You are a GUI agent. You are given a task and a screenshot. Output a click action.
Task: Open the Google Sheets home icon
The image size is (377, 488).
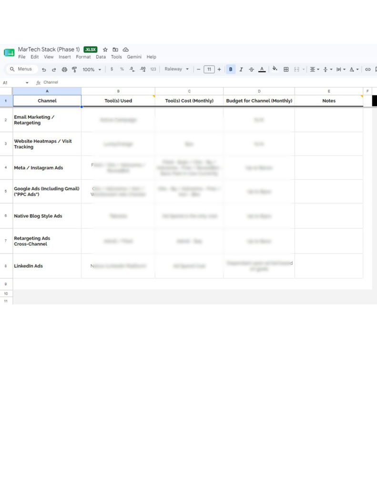[9, 52]
